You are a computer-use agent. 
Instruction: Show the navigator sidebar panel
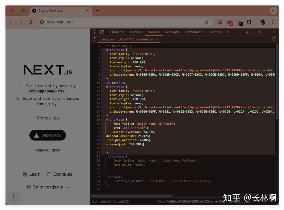[94, 39]
